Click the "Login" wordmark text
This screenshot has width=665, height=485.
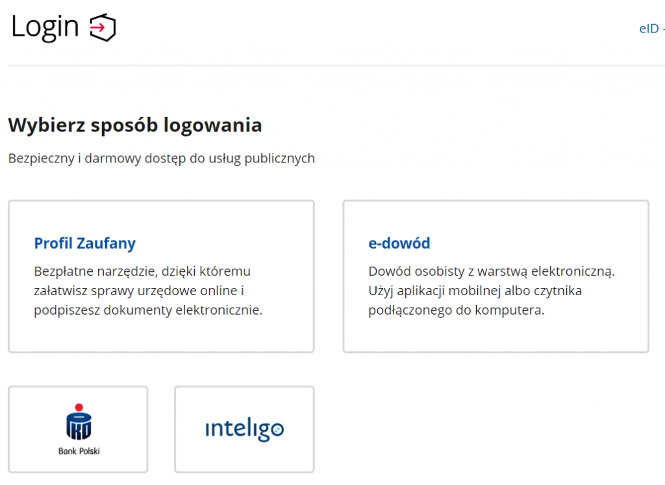45,27
